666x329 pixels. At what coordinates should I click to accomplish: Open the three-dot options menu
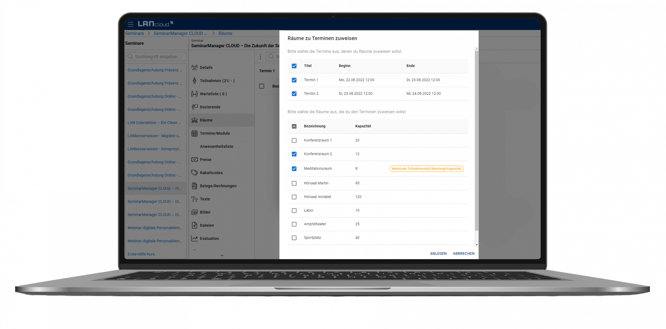click(x=260, y=56)
